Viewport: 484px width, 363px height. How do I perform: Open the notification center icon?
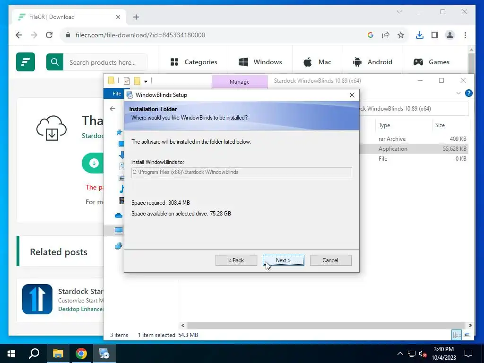(468, 354)
